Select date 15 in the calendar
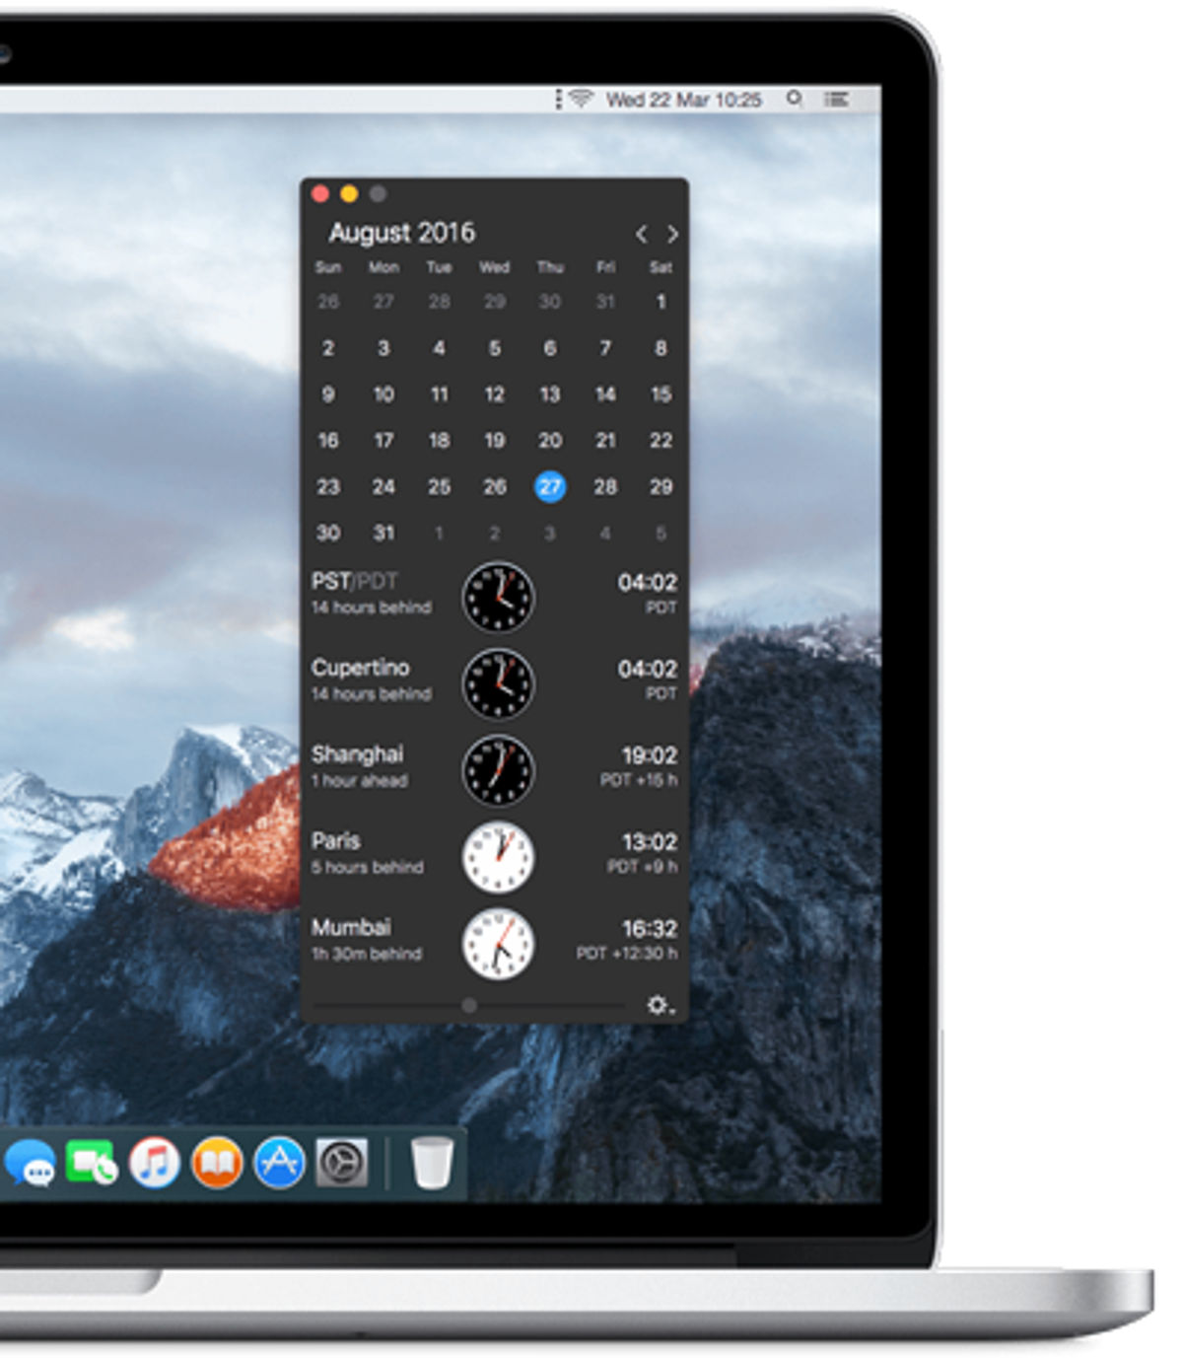The height and width of the screenshot is (1358, 1183). coord(661,394)
